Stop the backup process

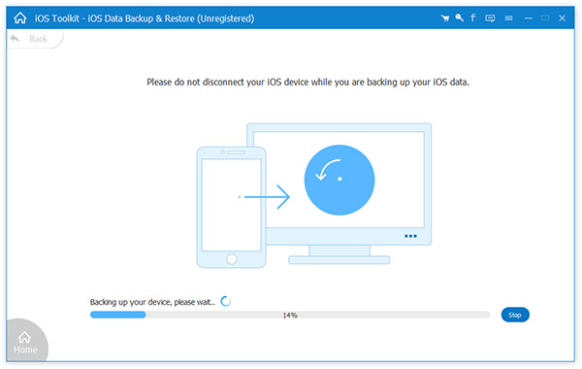click(515, 315)
